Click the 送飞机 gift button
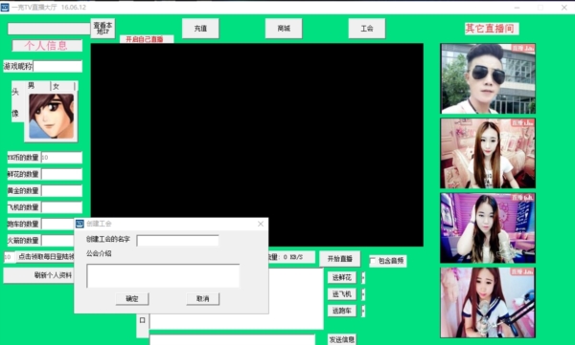 342,293
